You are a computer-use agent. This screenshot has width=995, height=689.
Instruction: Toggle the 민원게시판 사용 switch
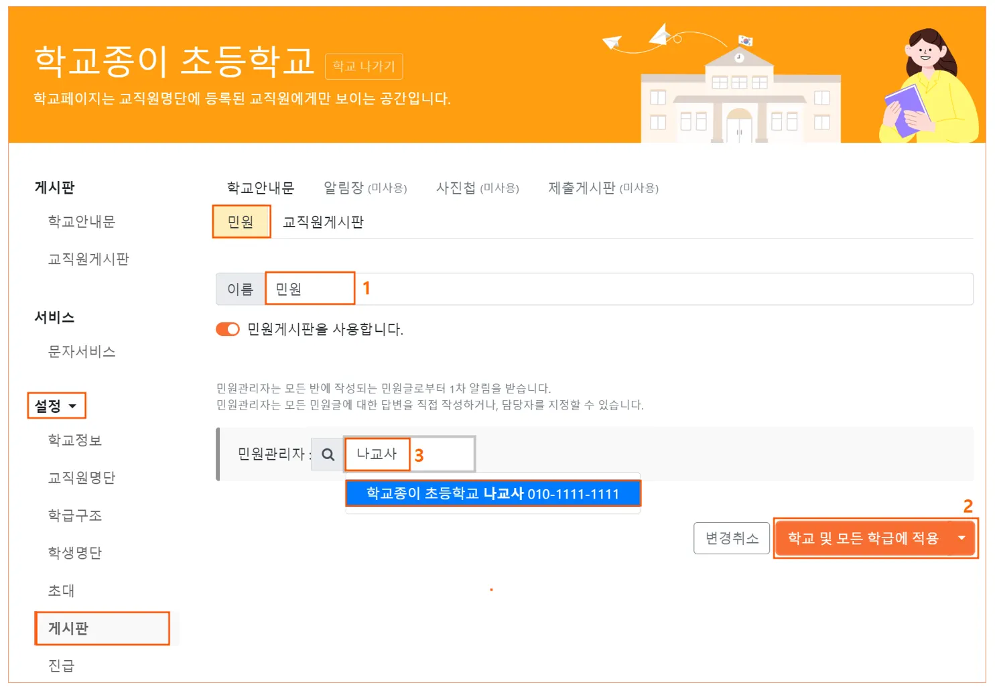click(228, 329)
